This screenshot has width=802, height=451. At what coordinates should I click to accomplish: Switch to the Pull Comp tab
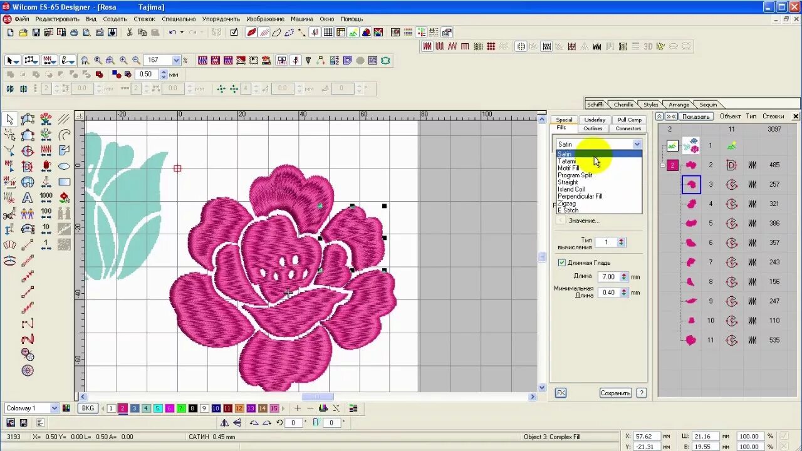[x=630, y=120]
